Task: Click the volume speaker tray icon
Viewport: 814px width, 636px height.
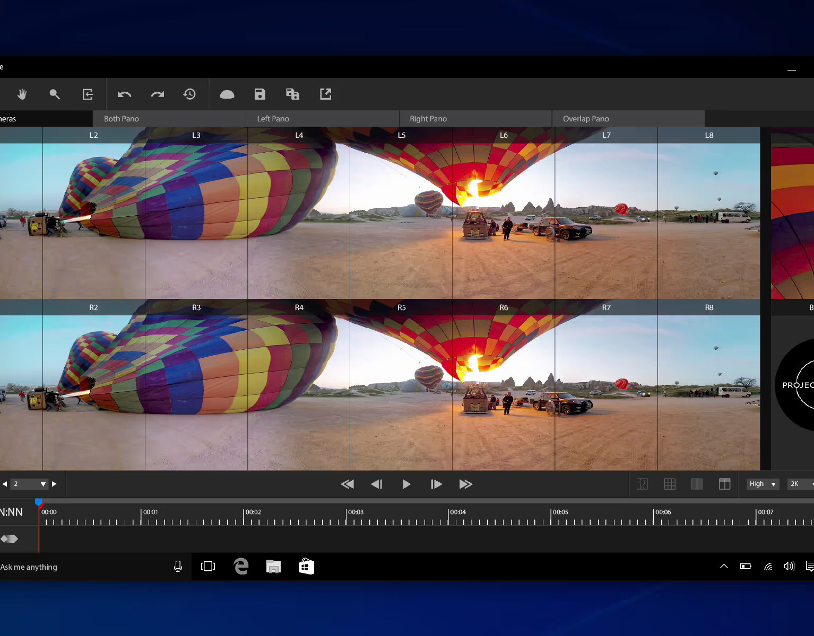Action: (x=789, y=566)
